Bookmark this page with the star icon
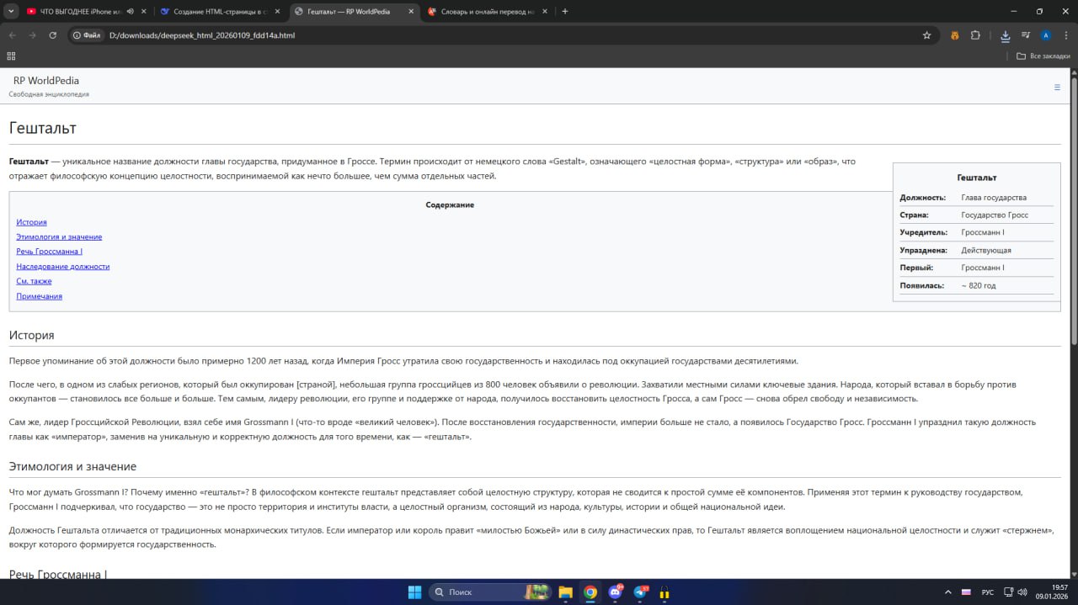1078x605 pixels. pyautogui.click(x=926, y=35)
